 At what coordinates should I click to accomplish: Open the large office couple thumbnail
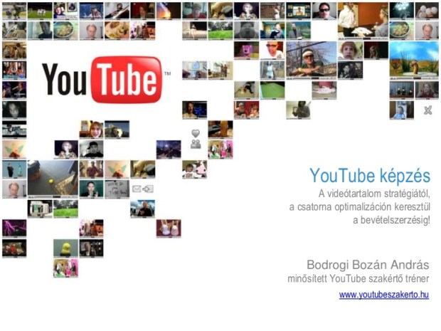(x=363, y=21)
